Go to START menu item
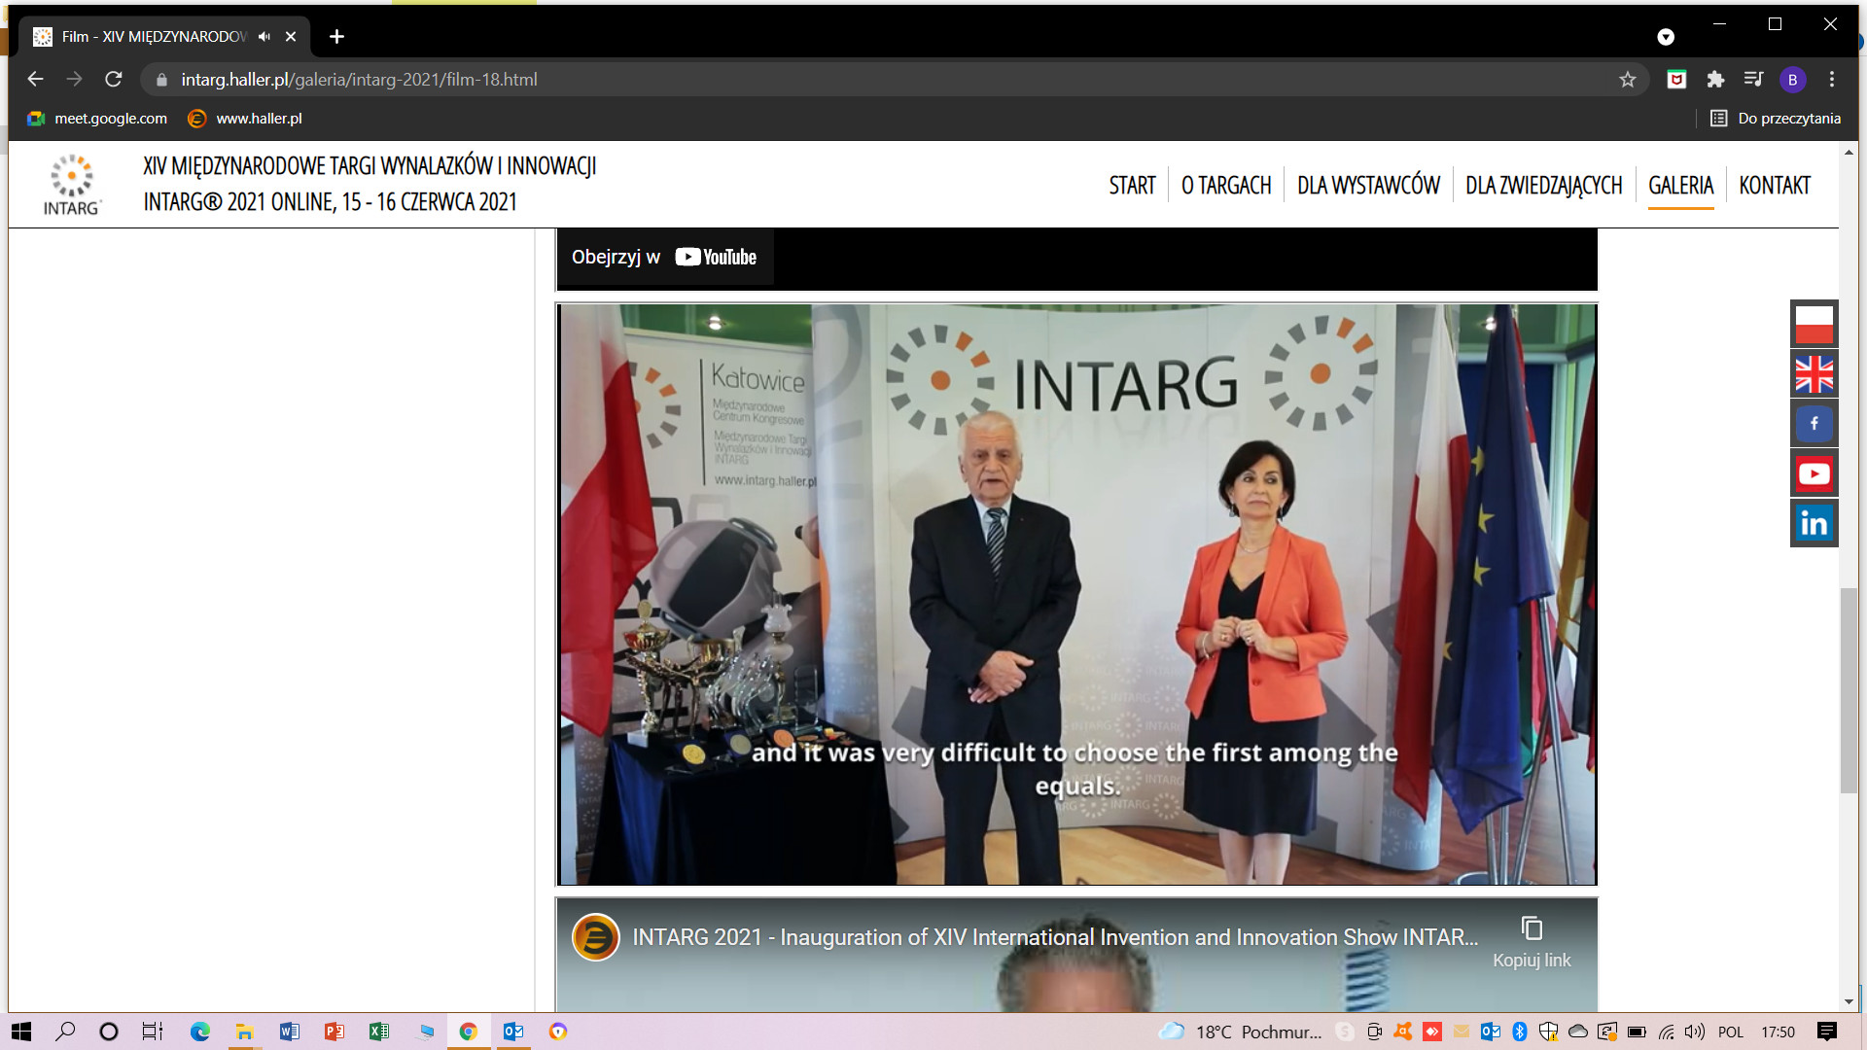Image resolution: width=1867 pixels, height=1050 pixels. point(1132,186)
